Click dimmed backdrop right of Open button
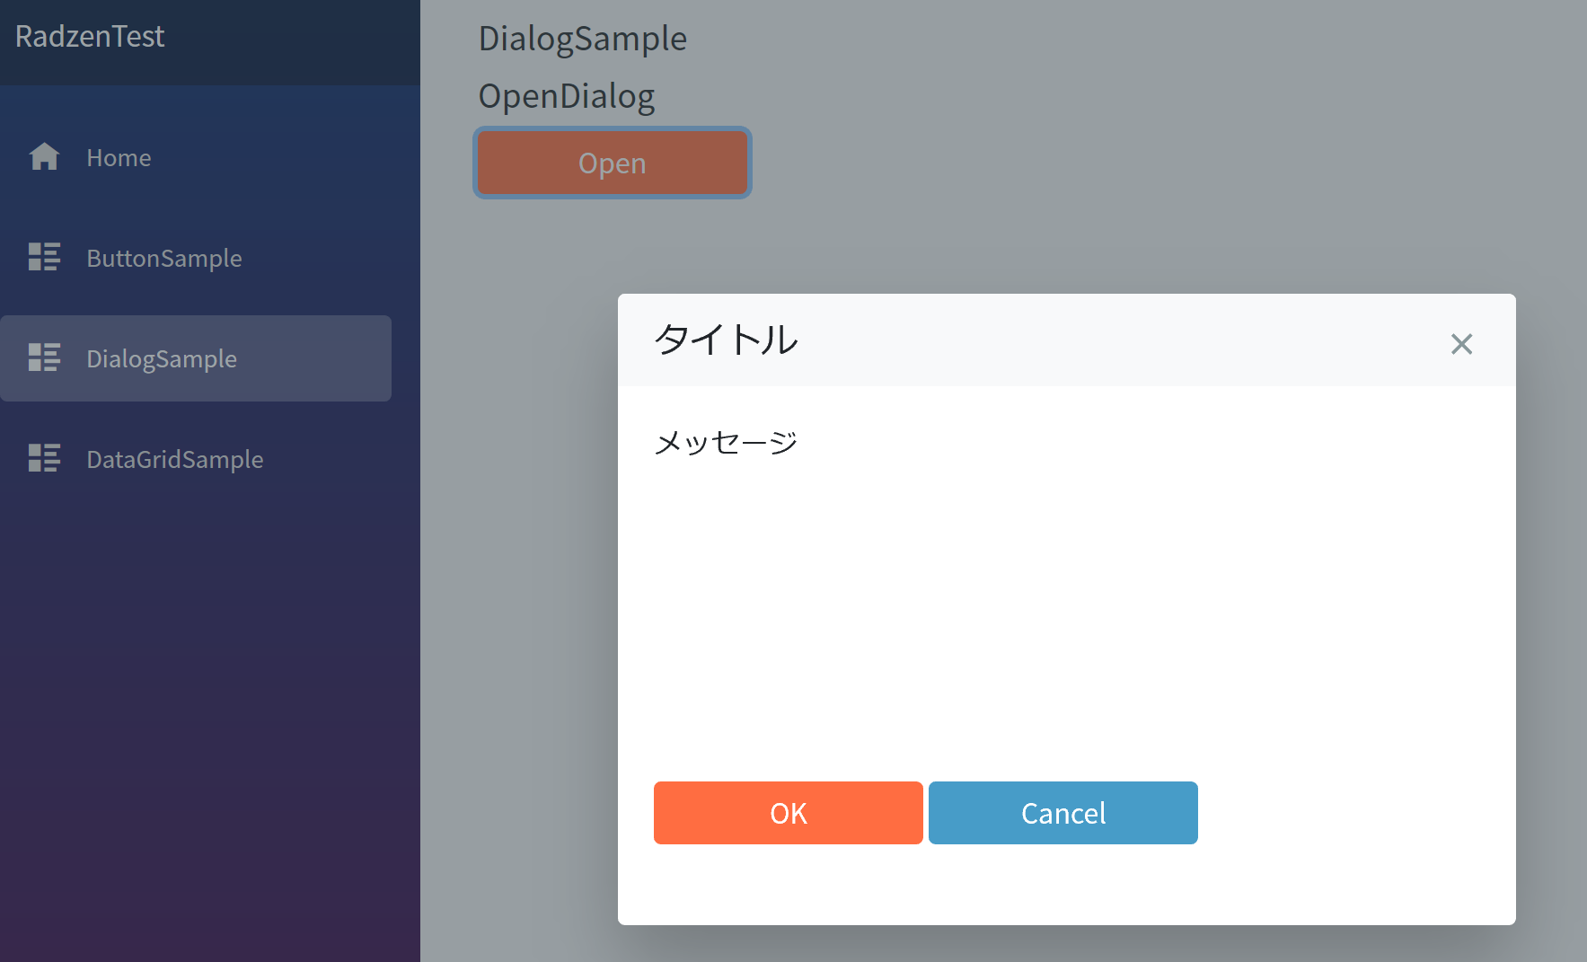The width and height of the screenshot is (1587, 962). point(1078,163)
